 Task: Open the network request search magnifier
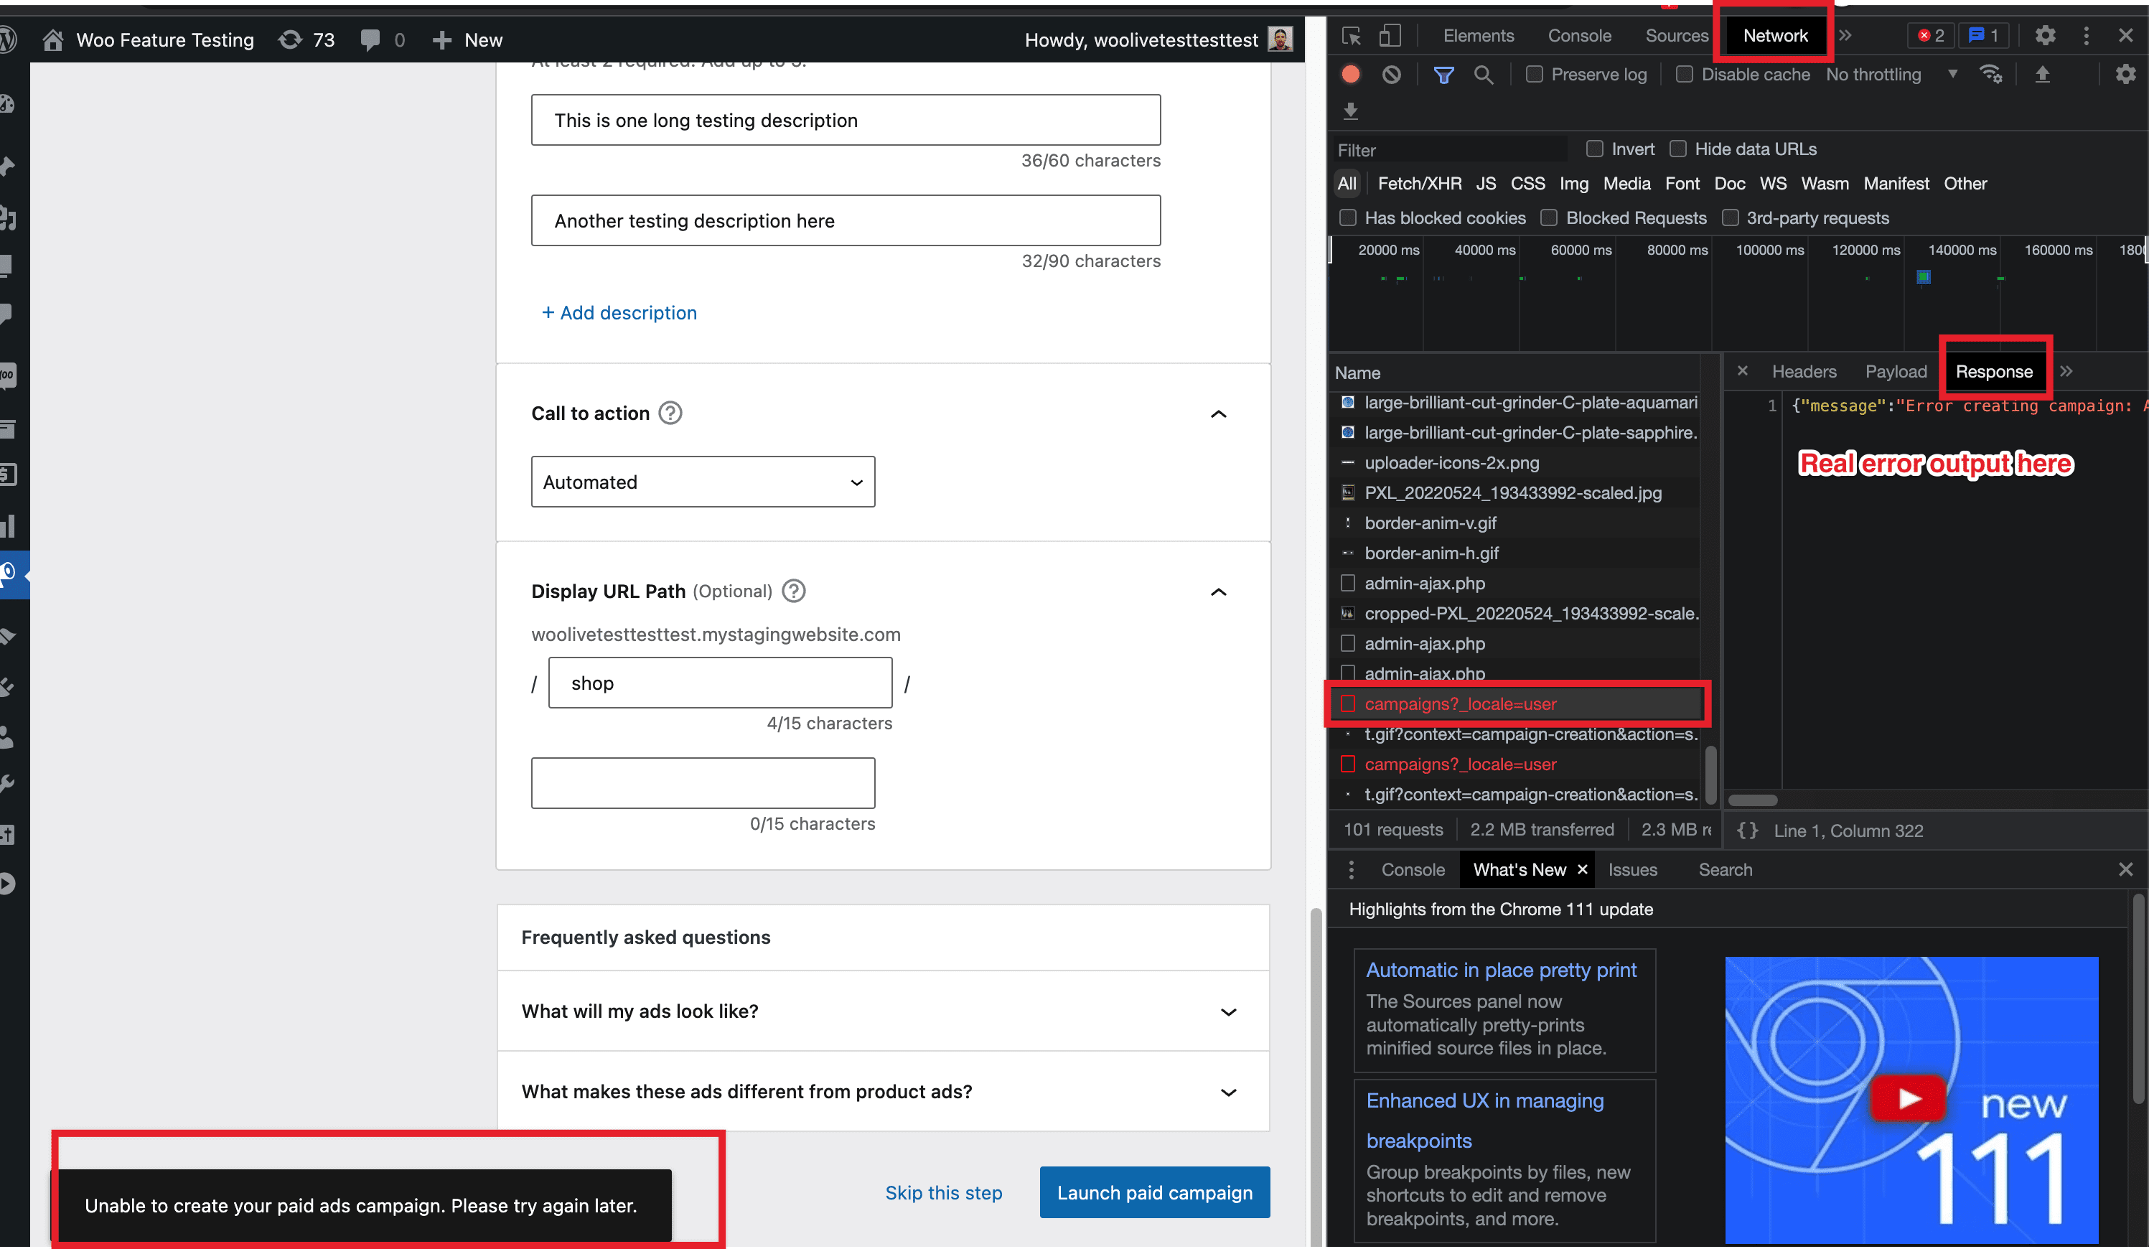point(1484,74)
